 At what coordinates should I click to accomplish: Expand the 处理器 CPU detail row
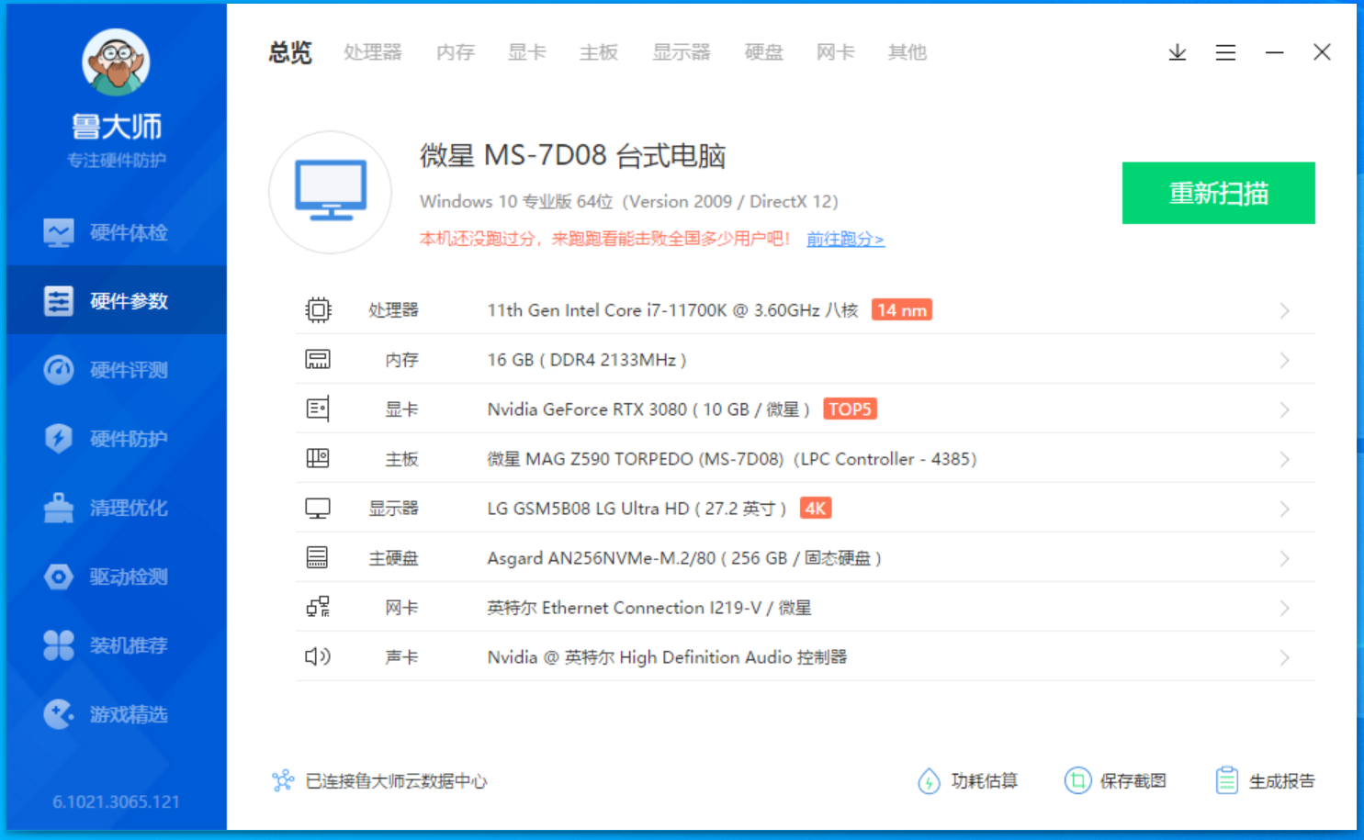1283,310
